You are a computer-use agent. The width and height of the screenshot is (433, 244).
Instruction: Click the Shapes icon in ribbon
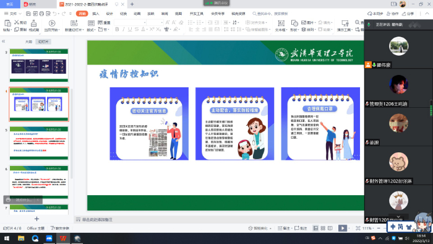tap(294, 23)
